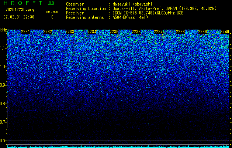Image resolution: width=232 pixels, height=148 pixels.
Task: Click the 2238 time marker
Action: [x=180, y=32]
